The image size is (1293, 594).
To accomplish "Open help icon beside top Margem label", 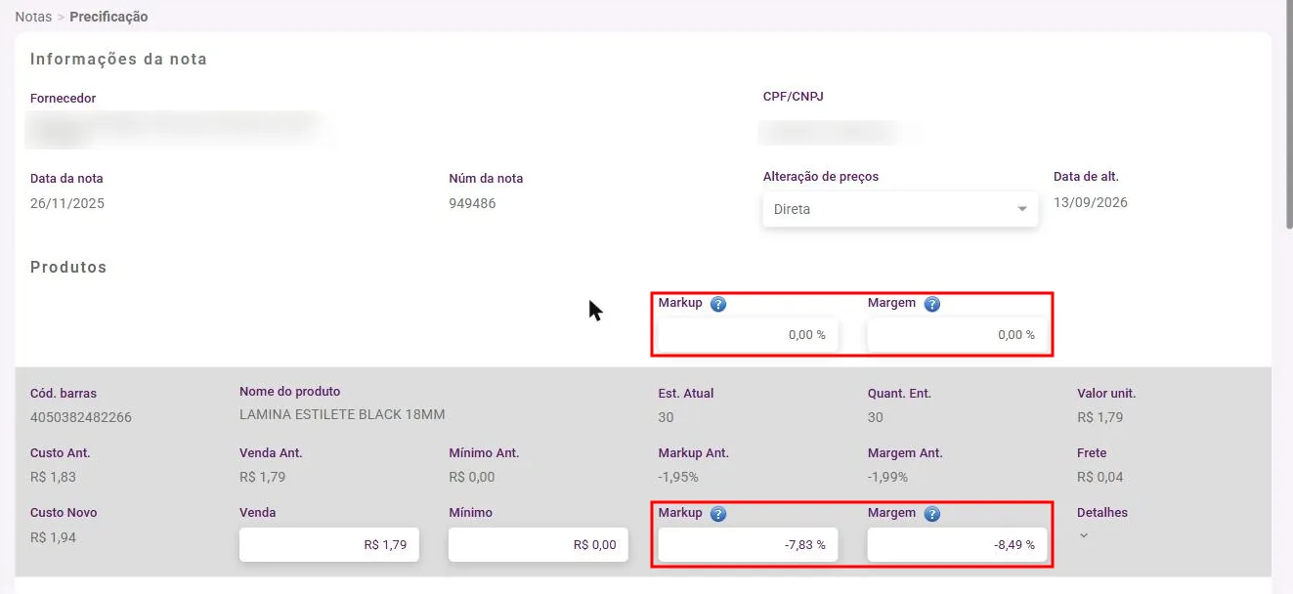I will (x=931, y=304).
